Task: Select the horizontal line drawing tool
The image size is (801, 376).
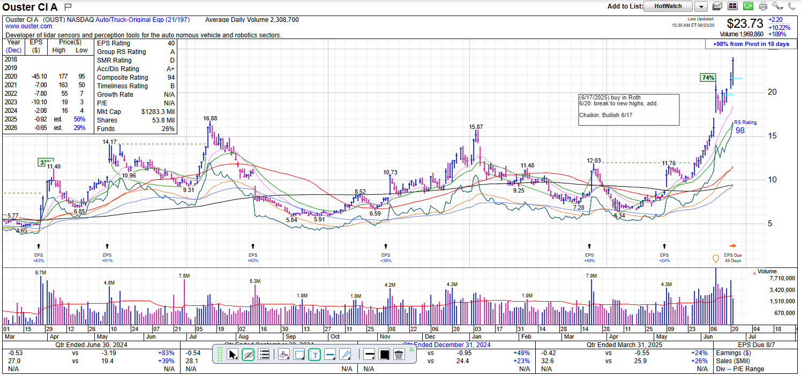Action: pos(330,354)
